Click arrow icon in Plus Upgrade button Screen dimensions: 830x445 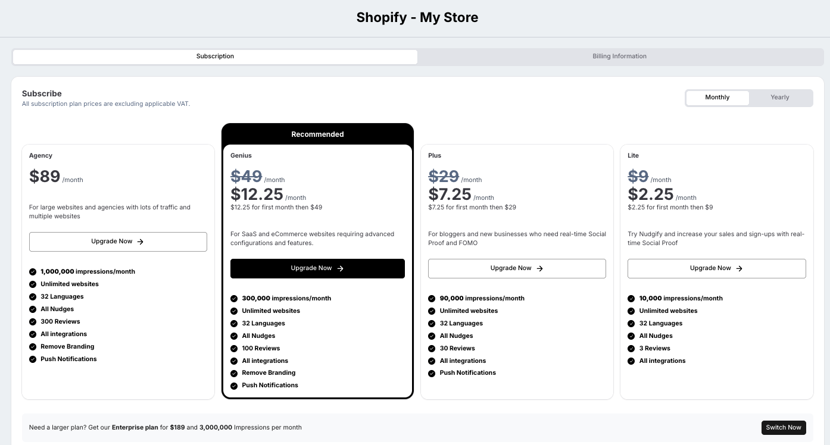click(x=540, y=269)
